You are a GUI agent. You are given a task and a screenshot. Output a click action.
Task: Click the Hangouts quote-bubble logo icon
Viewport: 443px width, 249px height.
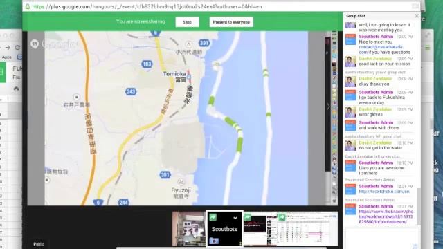point(35,44)
